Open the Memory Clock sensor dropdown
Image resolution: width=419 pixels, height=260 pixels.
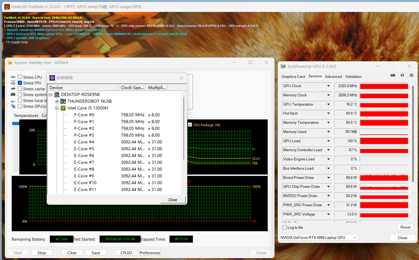[x=328, y=95]
